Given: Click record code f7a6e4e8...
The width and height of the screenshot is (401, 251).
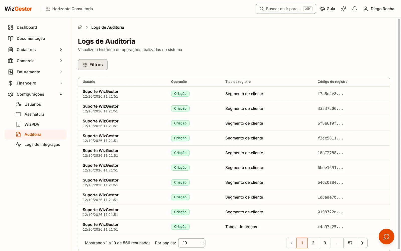Looking at the screenshot, I should point(330,94).
